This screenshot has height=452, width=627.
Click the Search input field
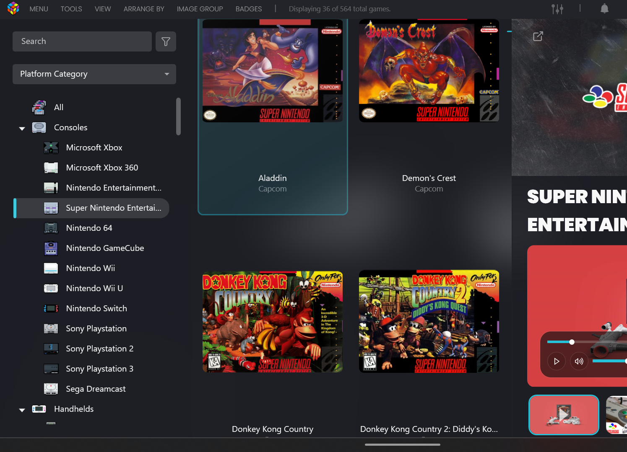82,41
